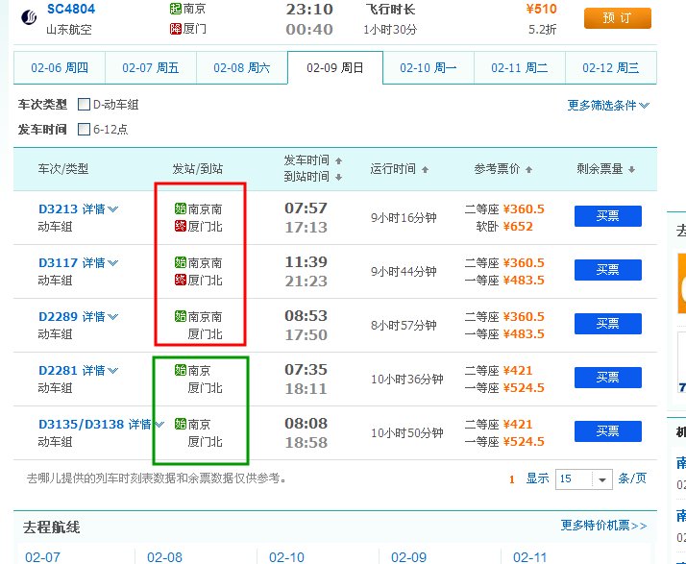
Task: Click green origin icon in D3213 row
Action: [x=181, y=208]
